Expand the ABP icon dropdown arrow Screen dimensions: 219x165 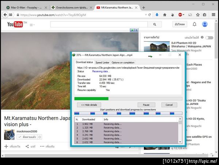183,15
